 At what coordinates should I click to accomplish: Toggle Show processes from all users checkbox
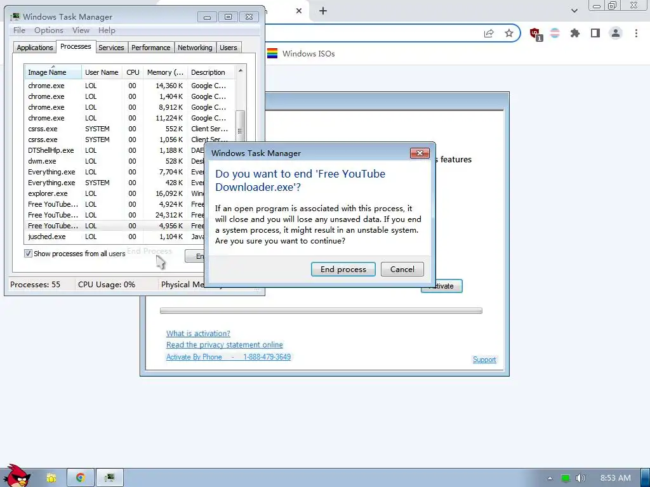tap(28, 254)
